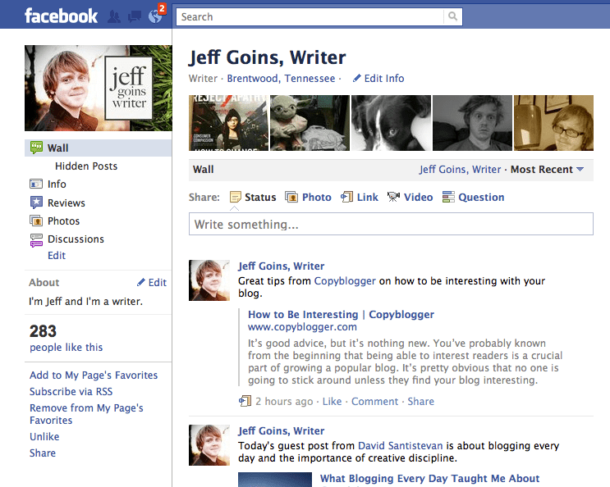This screenshot has height=487, width=610.
Task: Click the Photo share icon
Action: pyautogui.click(x=291, y=197)
